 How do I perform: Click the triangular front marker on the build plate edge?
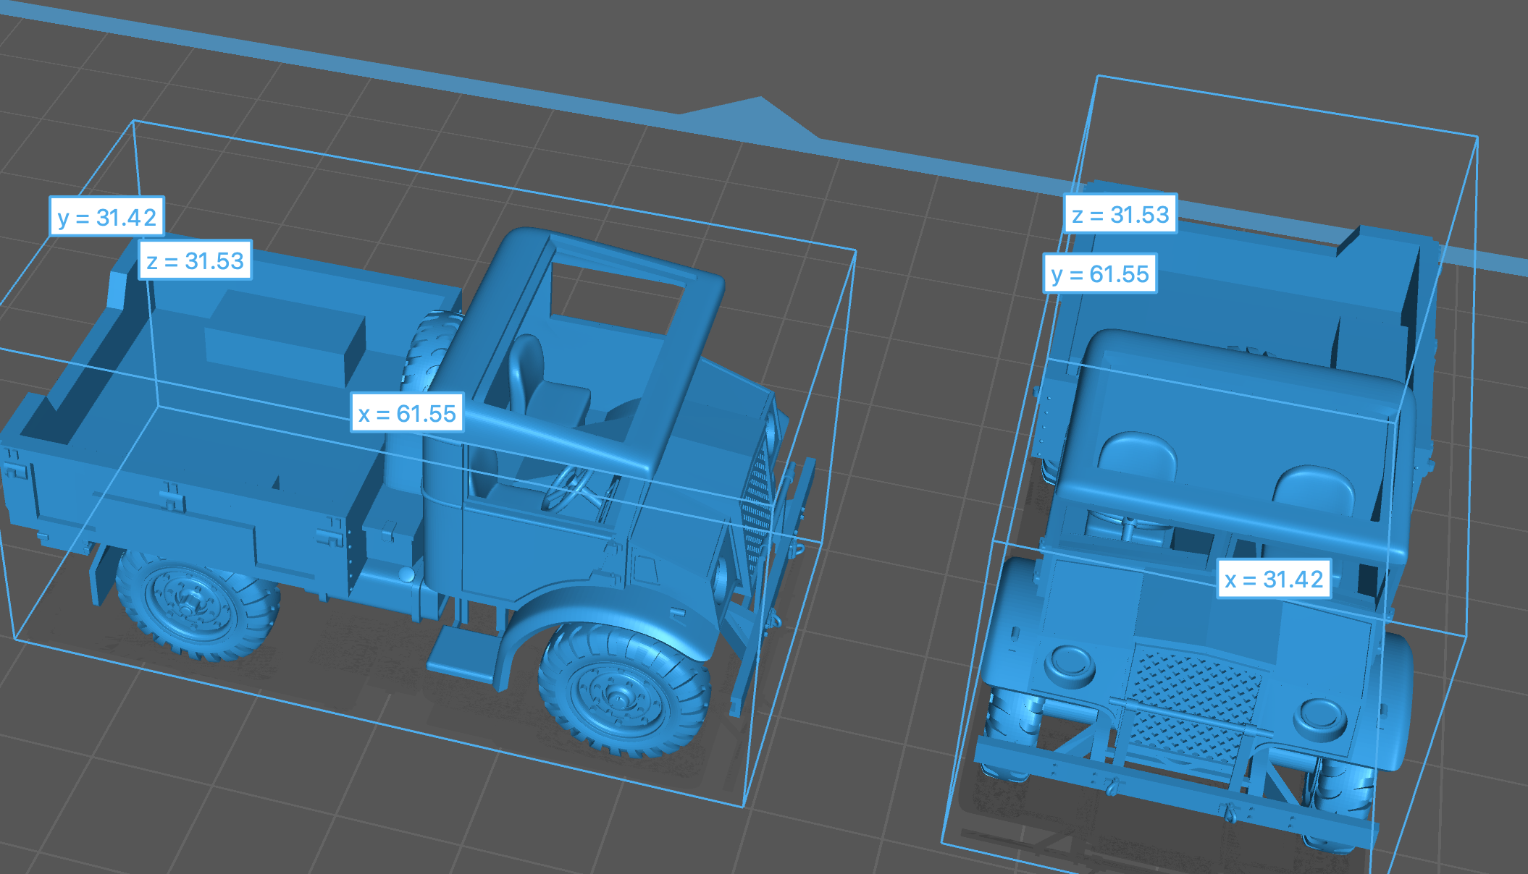point(753,116)
